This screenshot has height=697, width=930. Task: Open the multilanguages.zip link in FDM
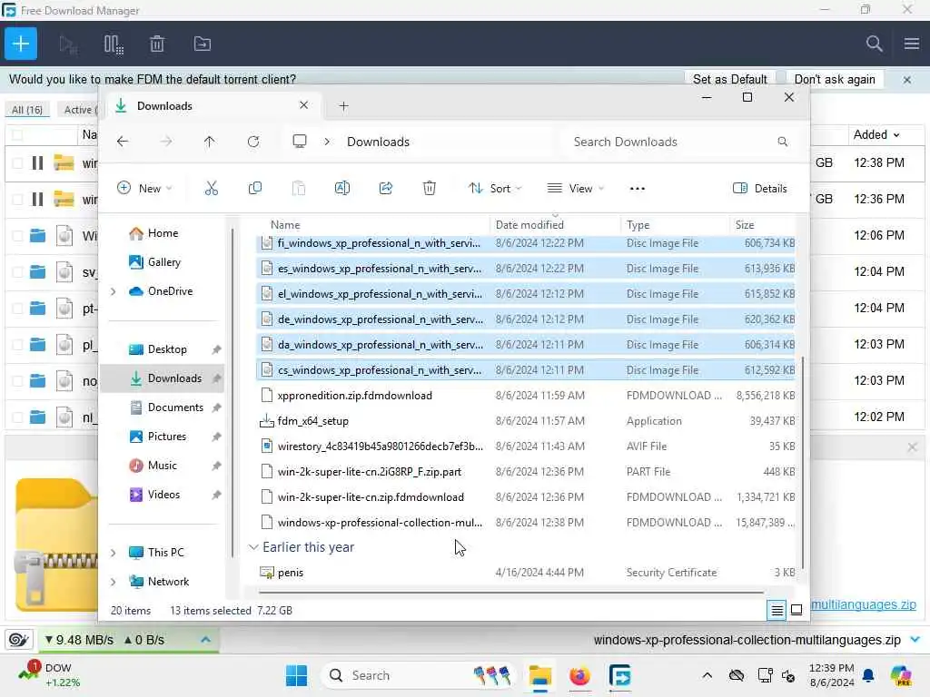pos(863,604)
